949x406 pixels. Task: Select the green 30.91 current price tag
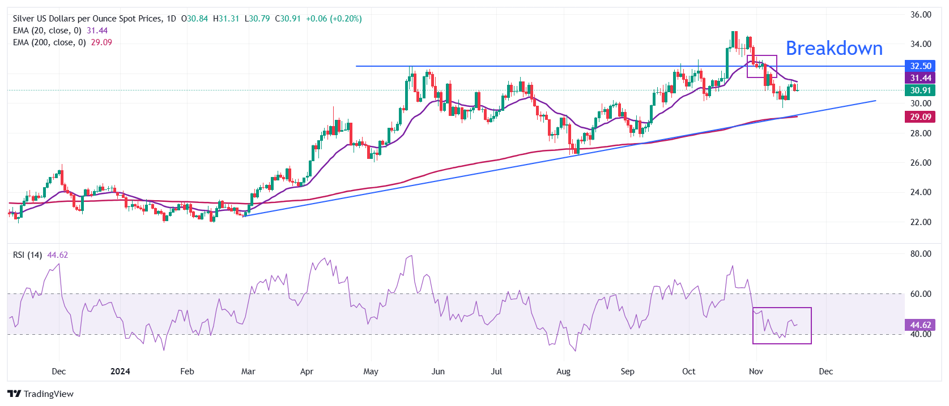click(x=920, y=90)
